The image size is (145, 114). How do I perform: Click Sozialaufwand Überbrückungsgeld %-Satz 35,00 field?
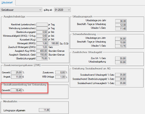coord(121,79)
